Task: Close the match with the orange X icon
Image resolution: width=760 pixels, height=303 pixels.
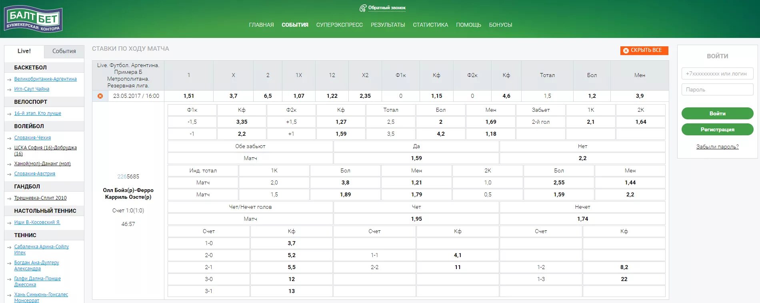Action: (x=100, y=96)
